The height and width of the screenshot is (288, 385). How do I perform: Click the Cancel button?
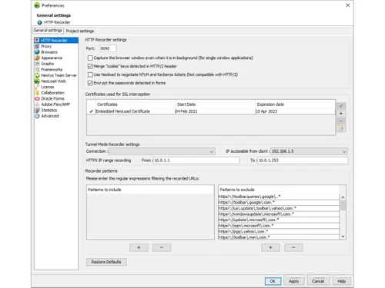tap(318, 281)
